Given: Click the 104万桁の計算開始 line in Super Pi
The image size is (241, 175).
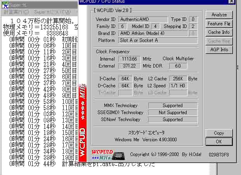Looking at the screenshot, I should (42, 21).
